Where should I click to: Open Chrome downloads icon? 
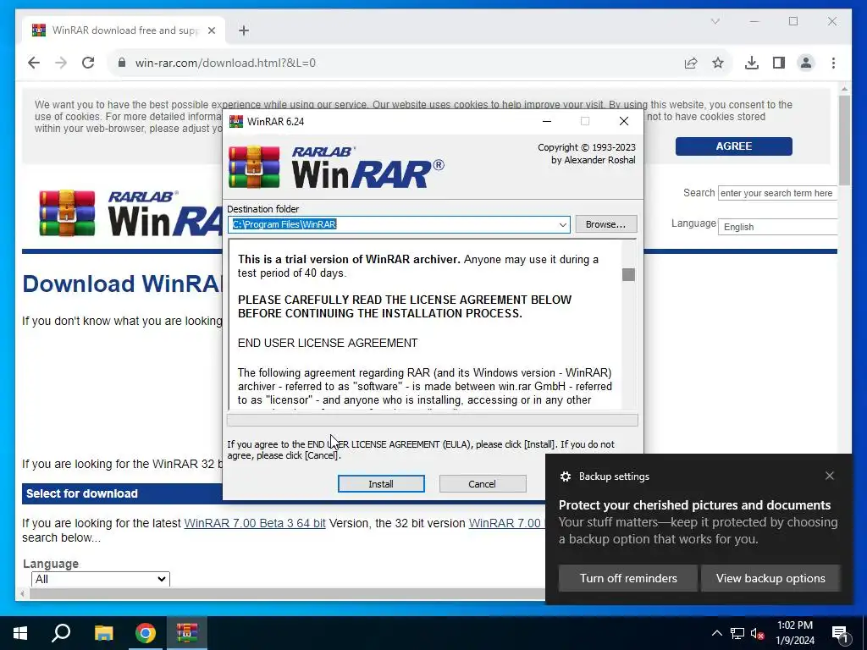pyautogui.click(x=752, y=63)
